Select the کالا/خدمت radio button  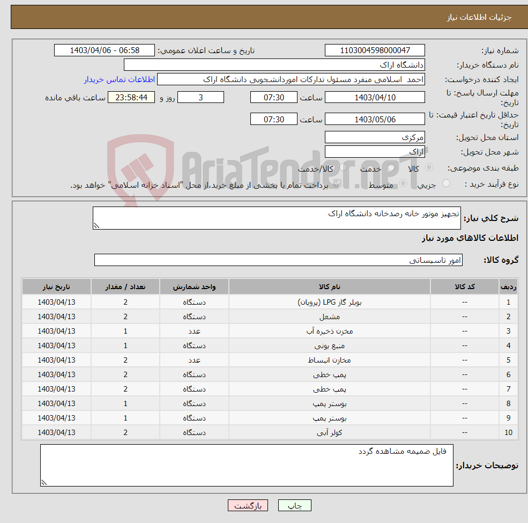coord(344,167)
